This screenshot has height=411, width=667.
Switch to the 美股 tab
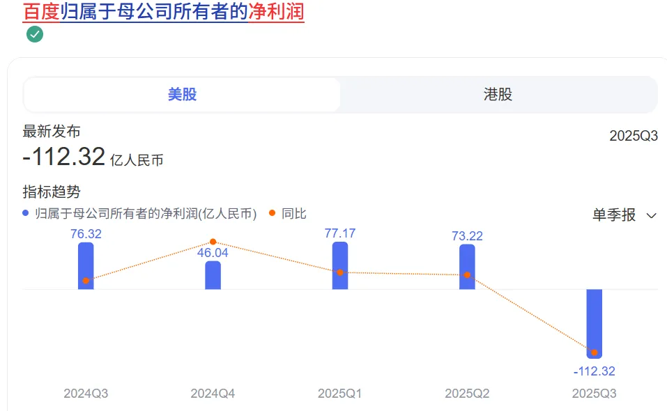182,94
